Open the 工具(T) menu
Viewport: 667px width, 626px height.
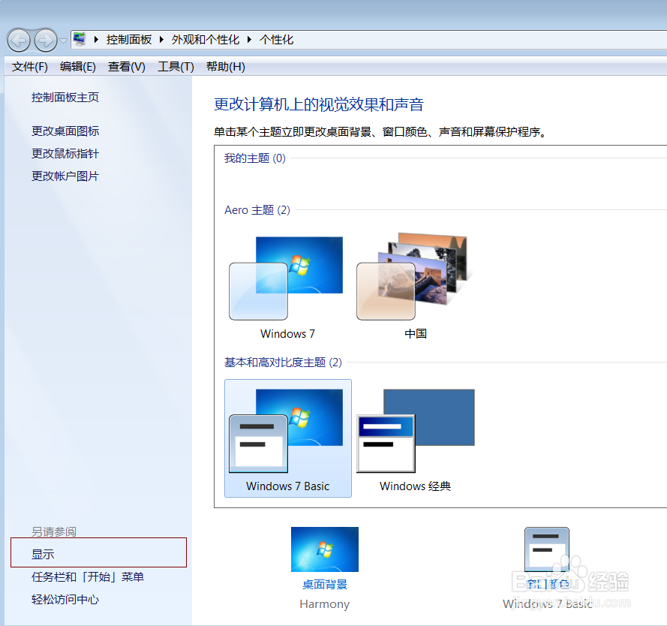coord(176,66)
